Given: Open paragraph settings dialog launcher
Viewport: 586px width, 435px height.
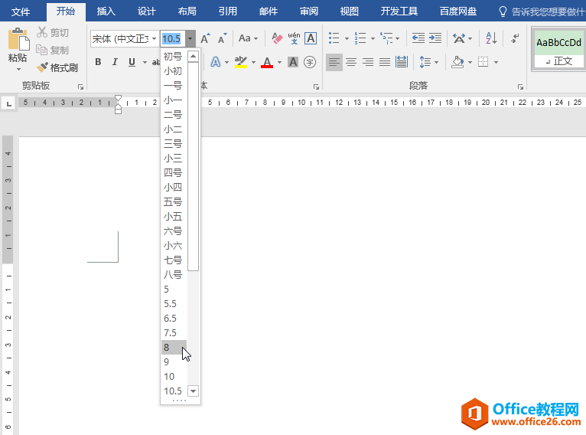Looking at the screenshot, I should tap(520, 87).
